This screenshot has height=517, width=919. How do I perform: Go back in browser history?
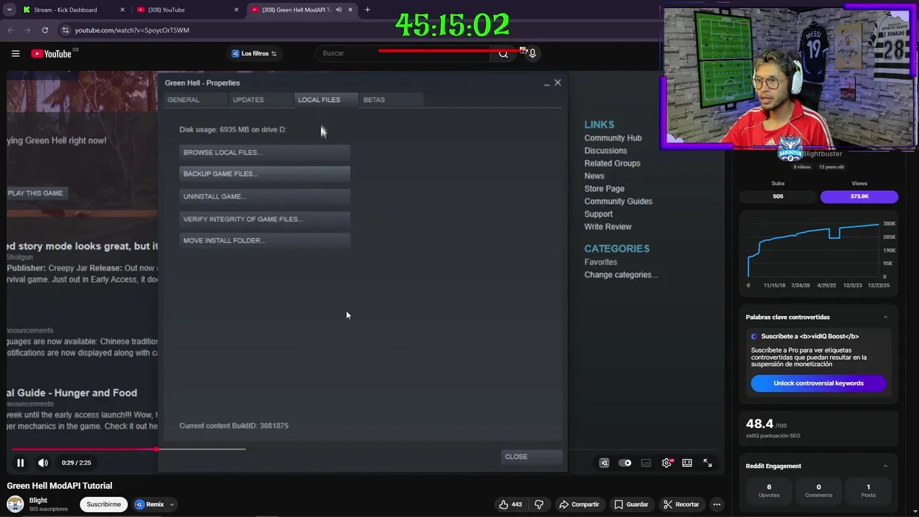(10, 30)
